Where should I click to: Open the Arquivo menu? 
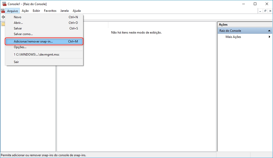[12, 11]
